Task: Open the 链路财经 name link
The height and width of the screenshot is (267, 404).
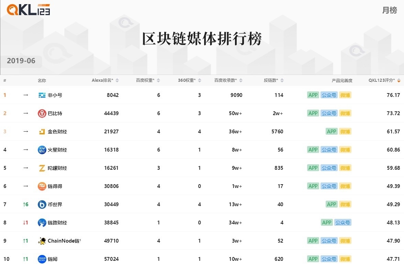Action: [57, 223]
